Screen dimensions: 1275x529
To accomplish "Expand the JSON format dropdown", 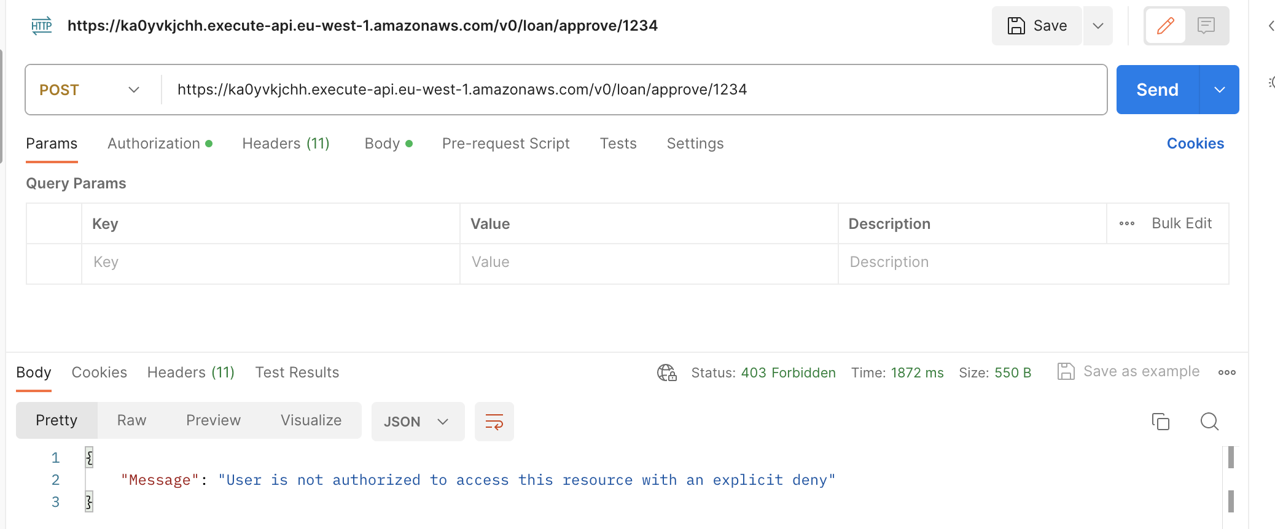I will click(418, 422).
